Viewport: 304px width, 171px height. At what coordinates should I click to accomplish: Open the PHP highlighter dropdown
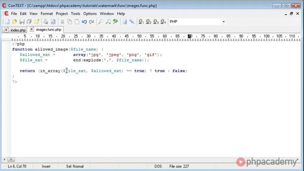pos(224,21)
